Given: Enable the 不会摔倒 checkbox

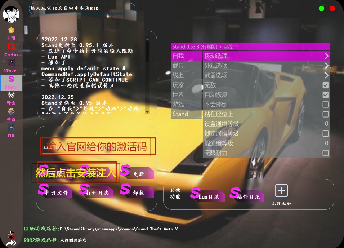Looking at the screenshot, I should tap(326, 105).
